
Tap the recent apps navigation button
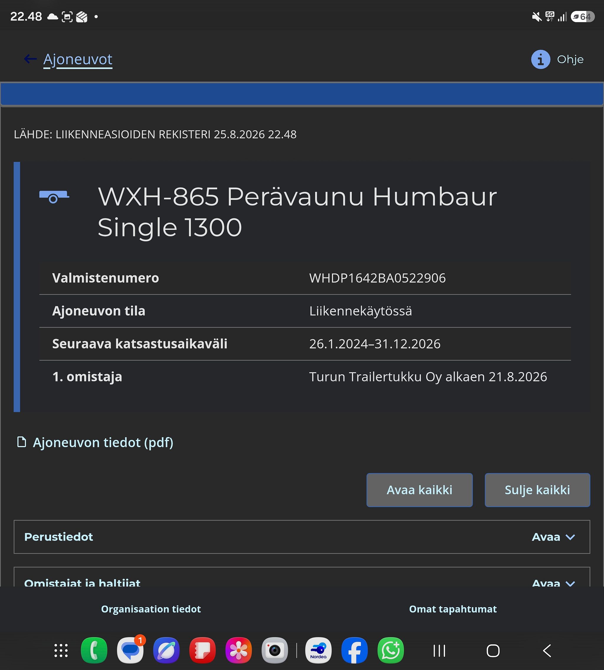click(x=439, y=651)
